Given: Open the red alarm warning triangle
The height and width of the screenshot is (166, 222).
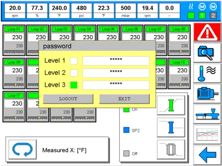Looking at the screenshot, I should click(207, 32).
